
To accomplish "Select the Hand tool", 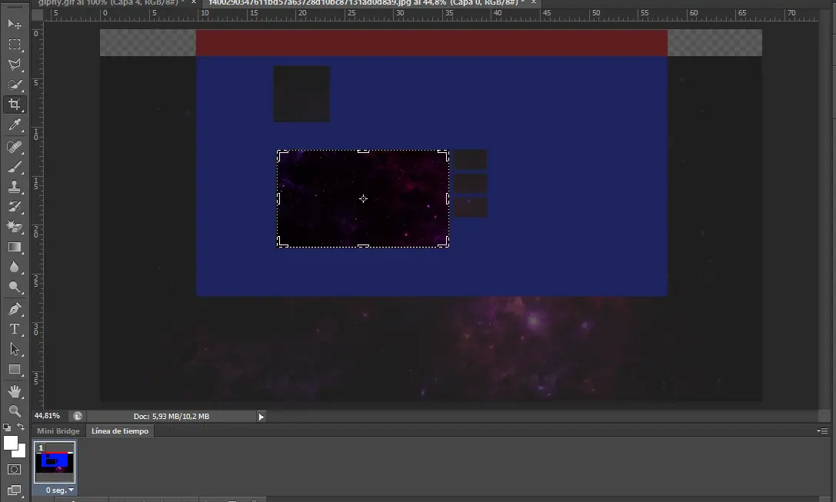I will pyautogui.click(x=15, y=391).
